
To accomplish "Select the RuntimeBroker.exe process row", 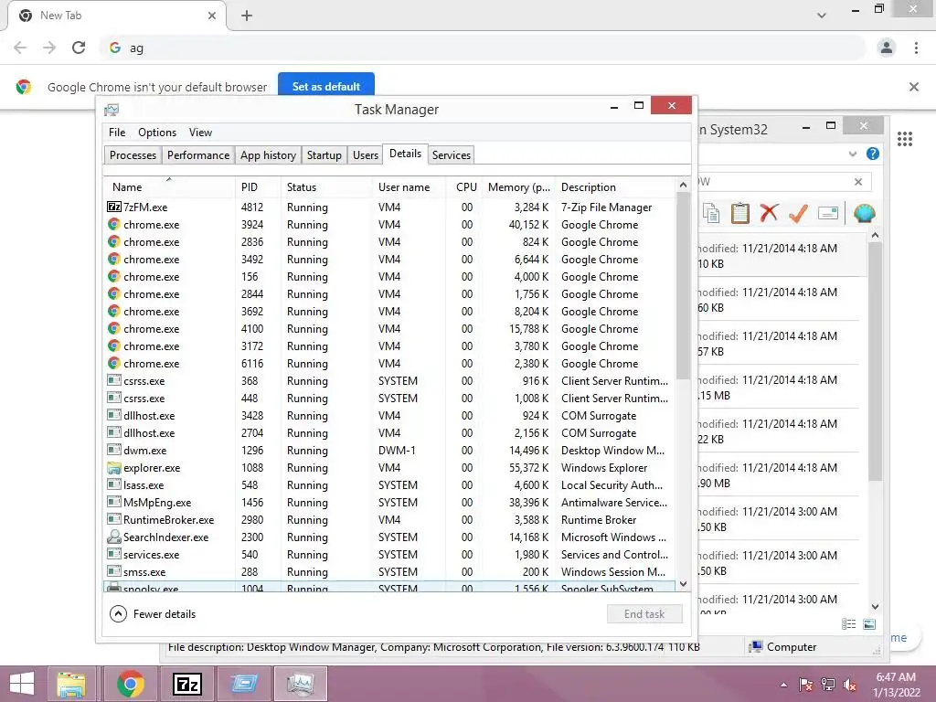I will click(389, 520).
